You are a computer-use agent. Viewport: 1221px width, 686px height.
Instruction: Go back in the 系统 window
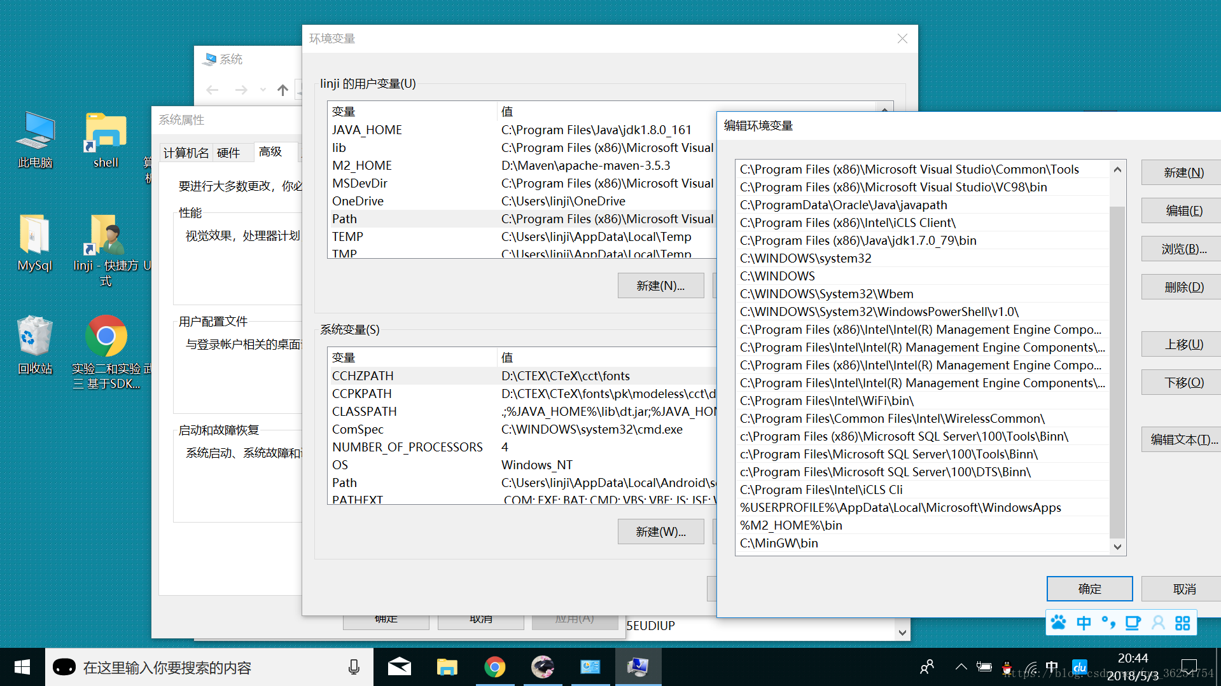click(x=213, y=90)
